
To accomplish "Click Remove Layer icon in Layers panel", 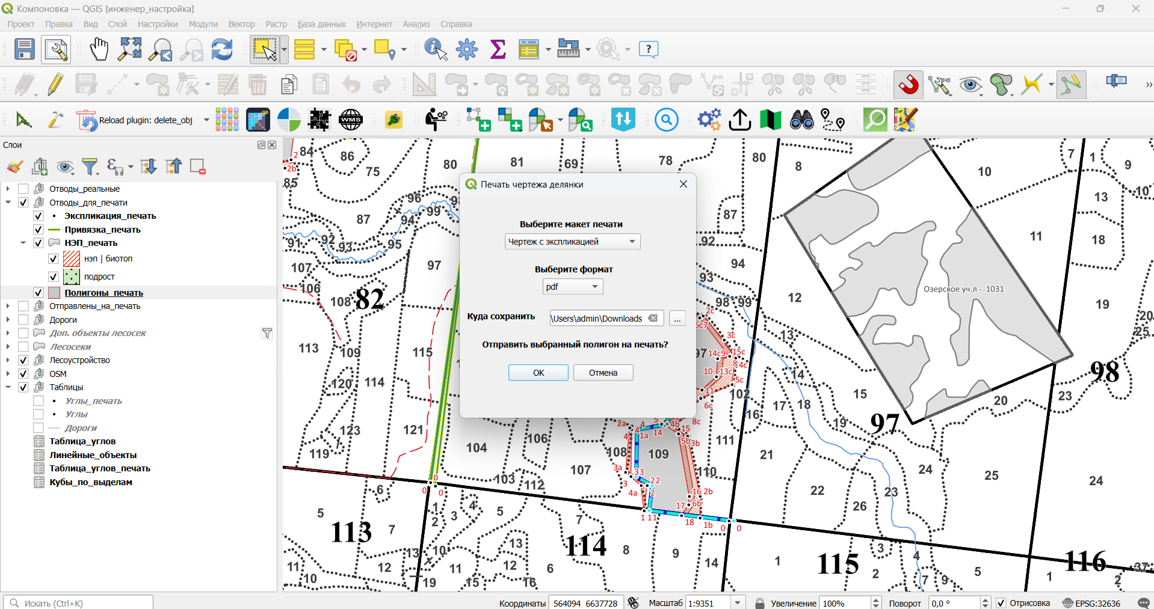I will 198,167.
